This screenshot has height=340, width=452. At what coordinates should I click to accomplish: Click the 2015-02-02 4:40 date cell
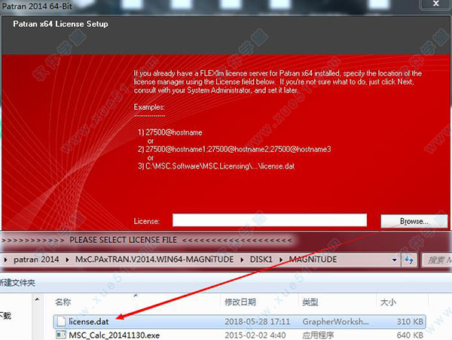(x=255, y=335)
